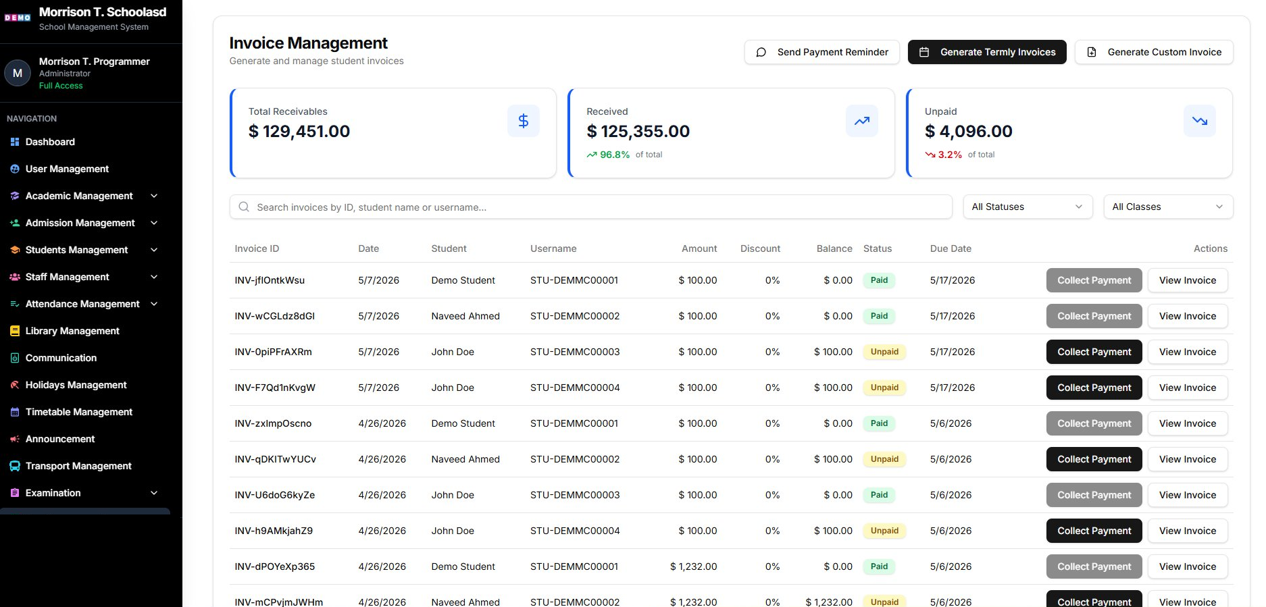Click the Academic Management graduation cap icon
This screenshot has height=607, width=1266.
click(15, 196)
